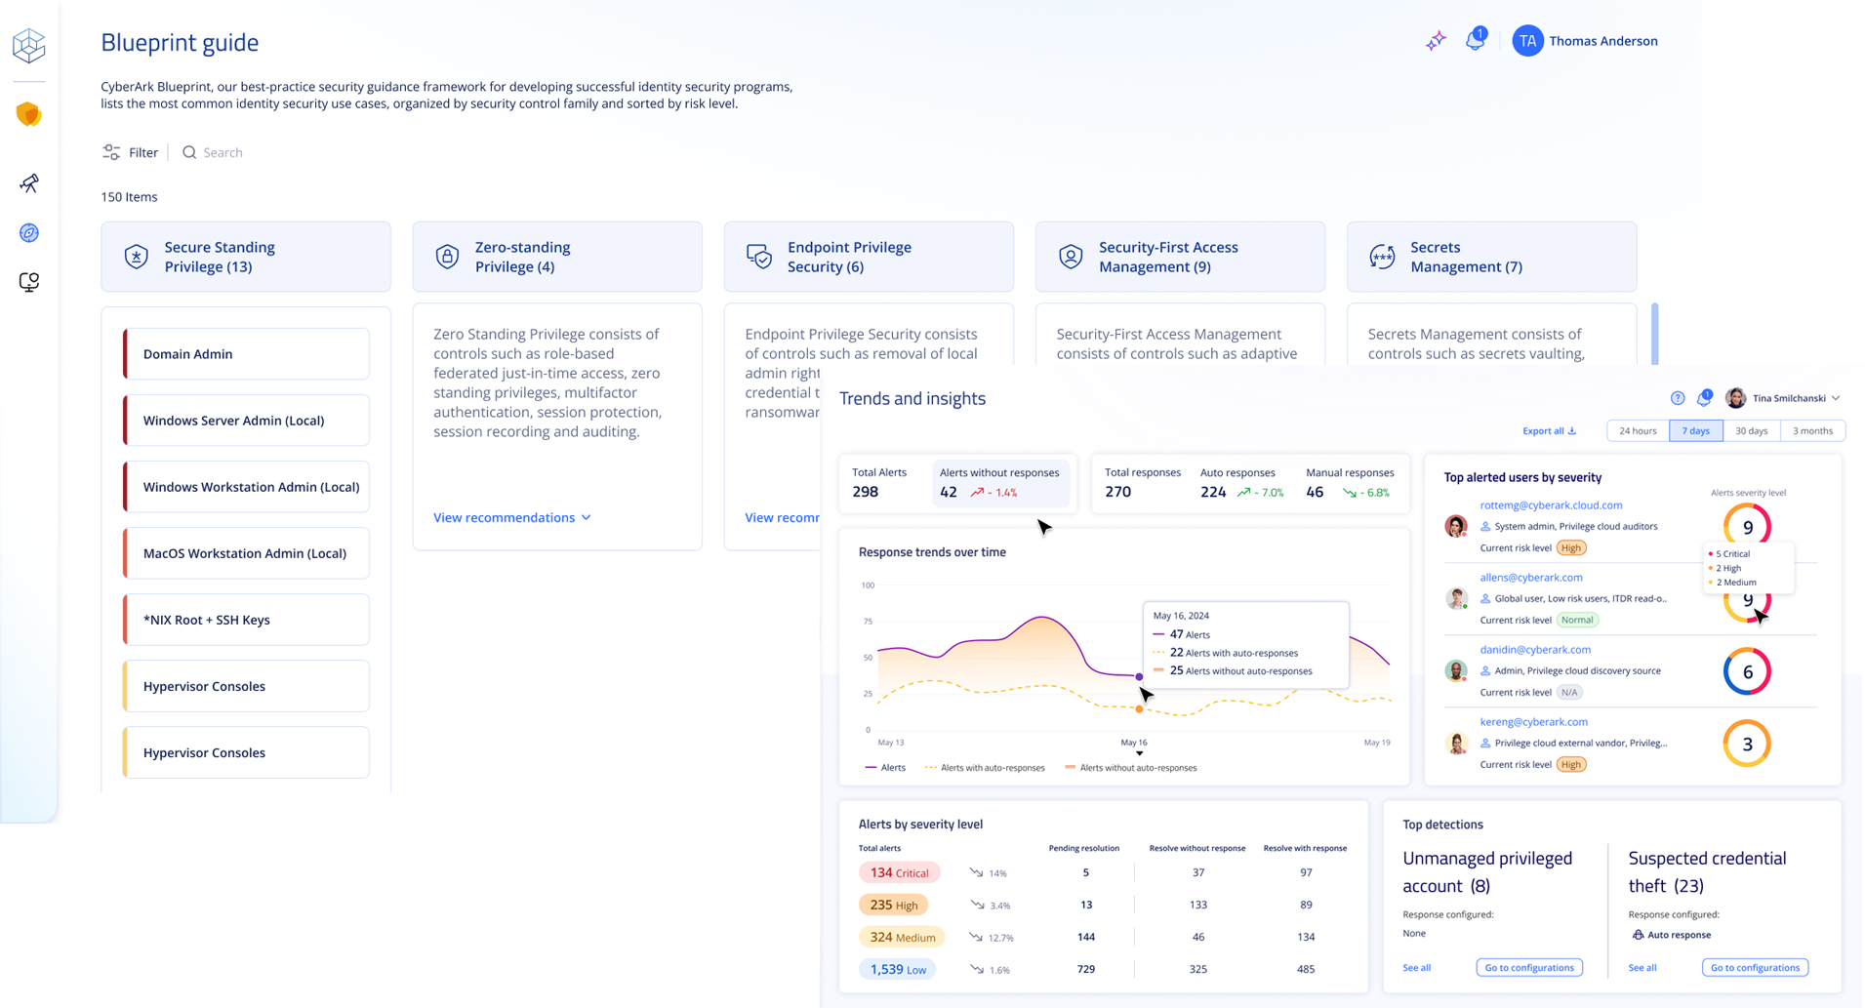This screenshot has height=1008, width=1865.
Task: Select the blue compass icon in sidebar
Action: 29,233
